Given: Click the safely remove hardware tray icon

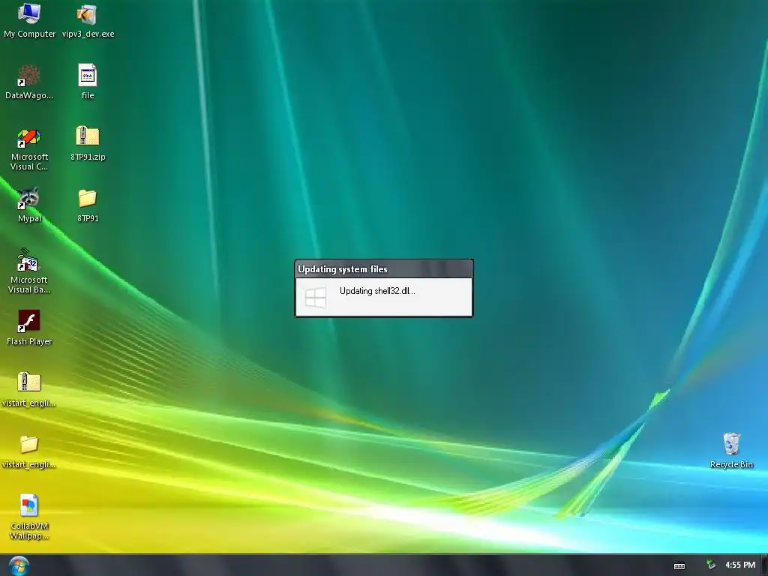Looking at the screenshot, I should [711, 565].
